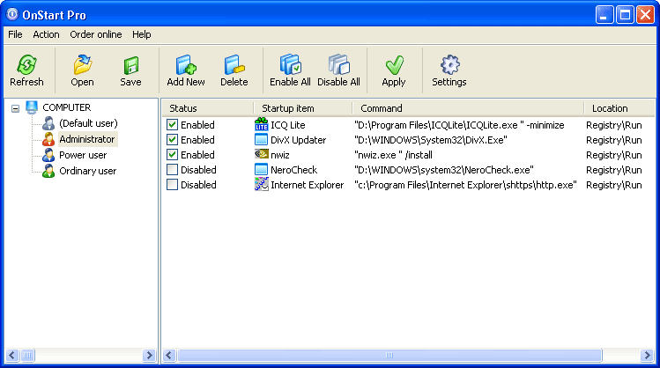Viewport: 660px width, 368px height.
Task: Click the Internet Explorer item icon
Action: 262,184
